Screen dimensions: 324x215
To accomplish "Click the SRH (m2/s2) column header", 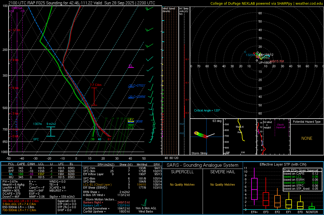I will click(106, 164).
